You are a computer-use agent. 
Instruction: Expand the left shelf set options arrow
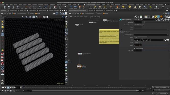click(84, 4)
